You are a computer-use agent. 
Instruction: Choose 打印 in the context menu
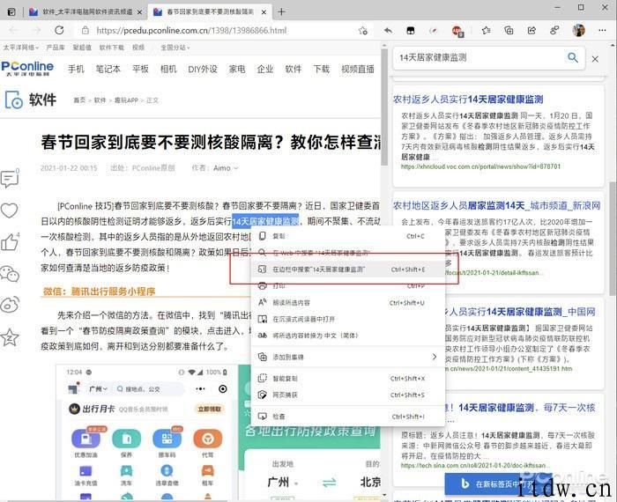tap(348, 286)
